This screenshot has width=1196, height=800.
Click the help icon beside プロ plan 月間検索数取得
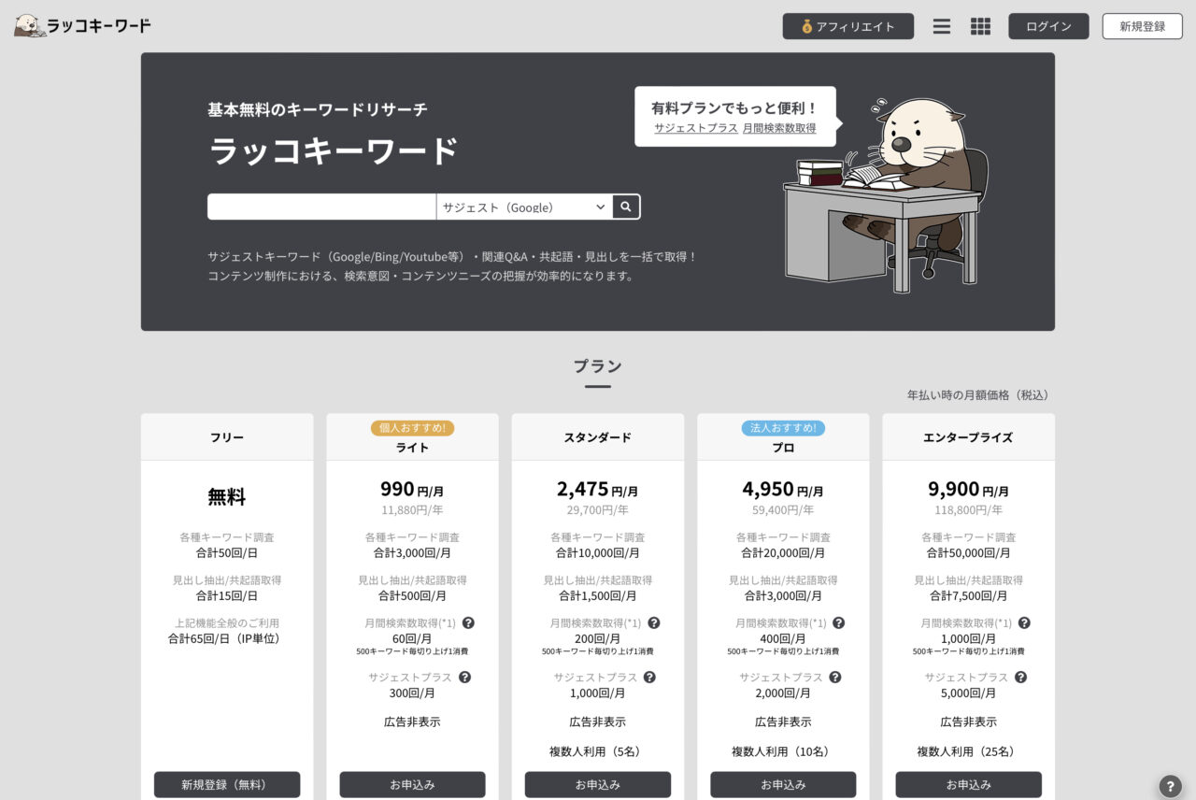click(838, 622)
